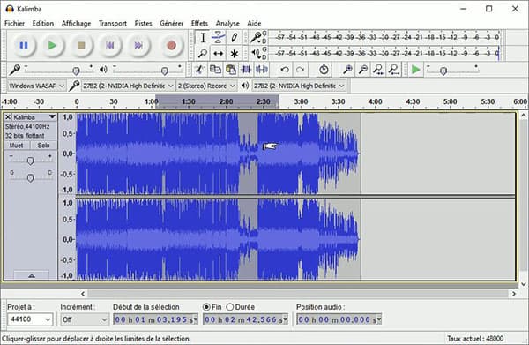Click the Redo arrow
The height and width of the screenshot is (345, 529).
click(300, 70)
